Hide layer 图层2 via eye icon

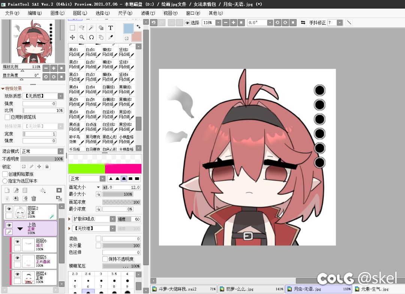click(x=9, y=209)
